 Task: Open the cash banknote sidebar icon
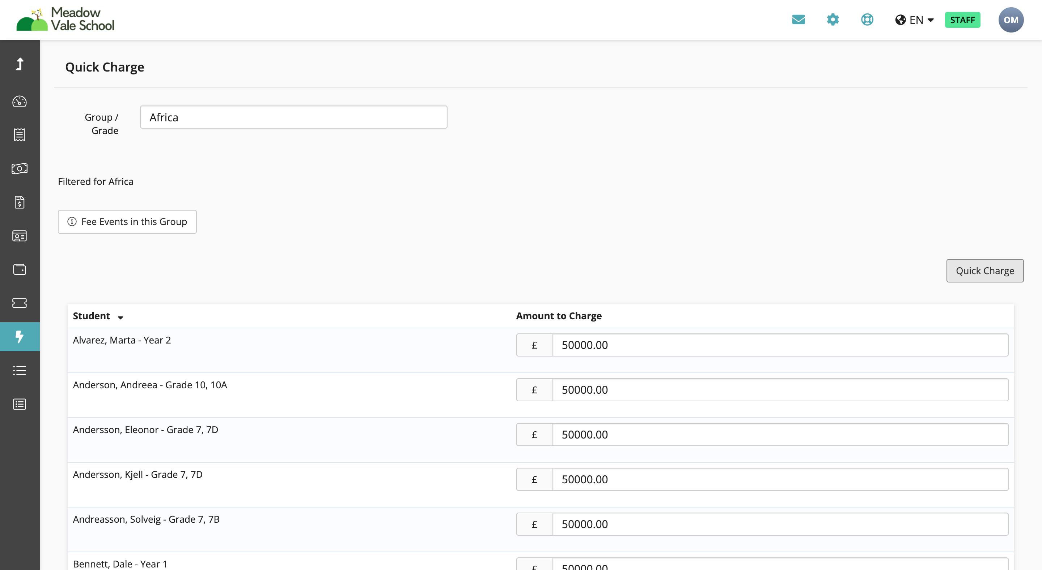tap(20, 168)
